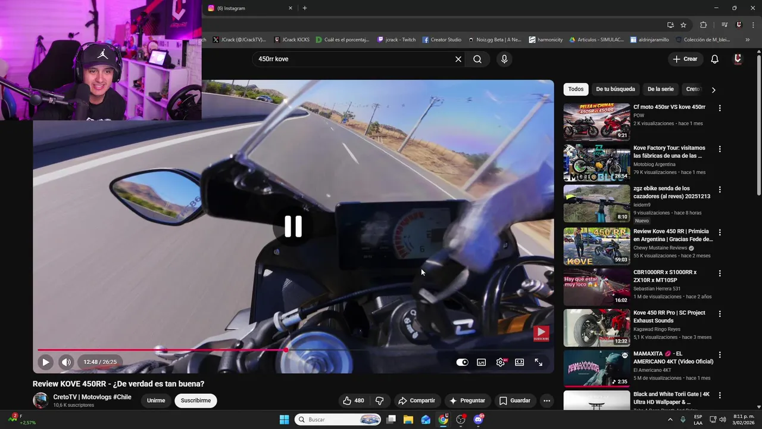Open more video actions three dots
The image size is (762, 429).
pyautogui.click(x=546, y=400)
